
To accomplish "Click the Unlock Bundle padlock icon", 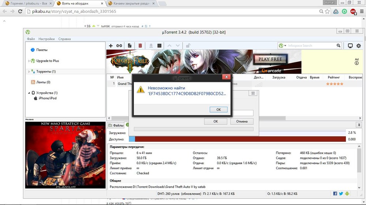I will (x=188, y=46).
